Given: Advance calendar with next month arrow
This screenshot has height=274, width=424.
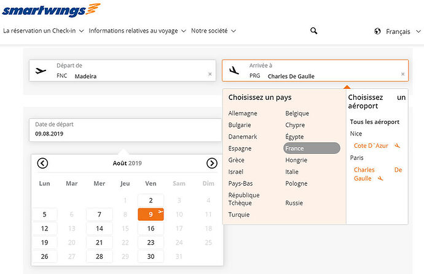Looking at the screenshot, I should [x=212, y=163].
